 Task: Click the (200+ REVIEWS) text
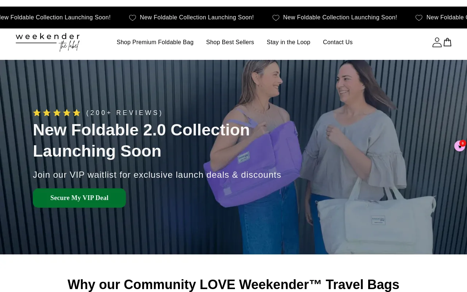(124, 113)
